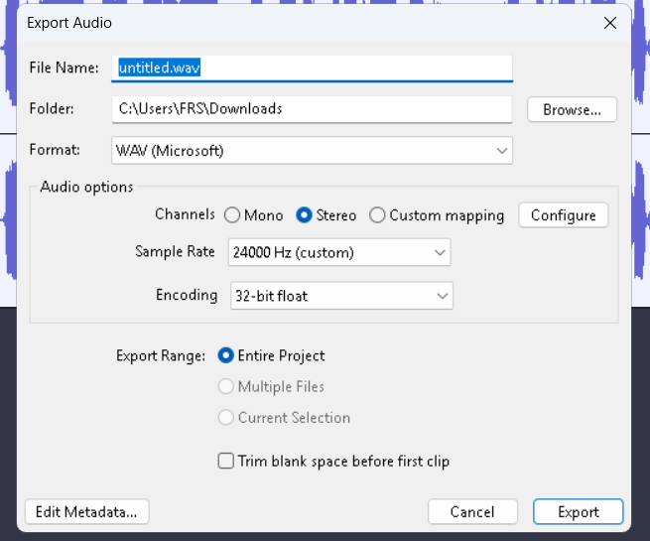This screenshot has height=541, width=650.
Task: Click the Export Range label
Action: tap(161, 356)
